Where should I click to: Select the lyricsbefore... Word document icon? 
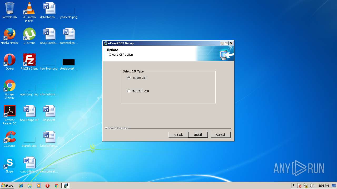point(49,139)
